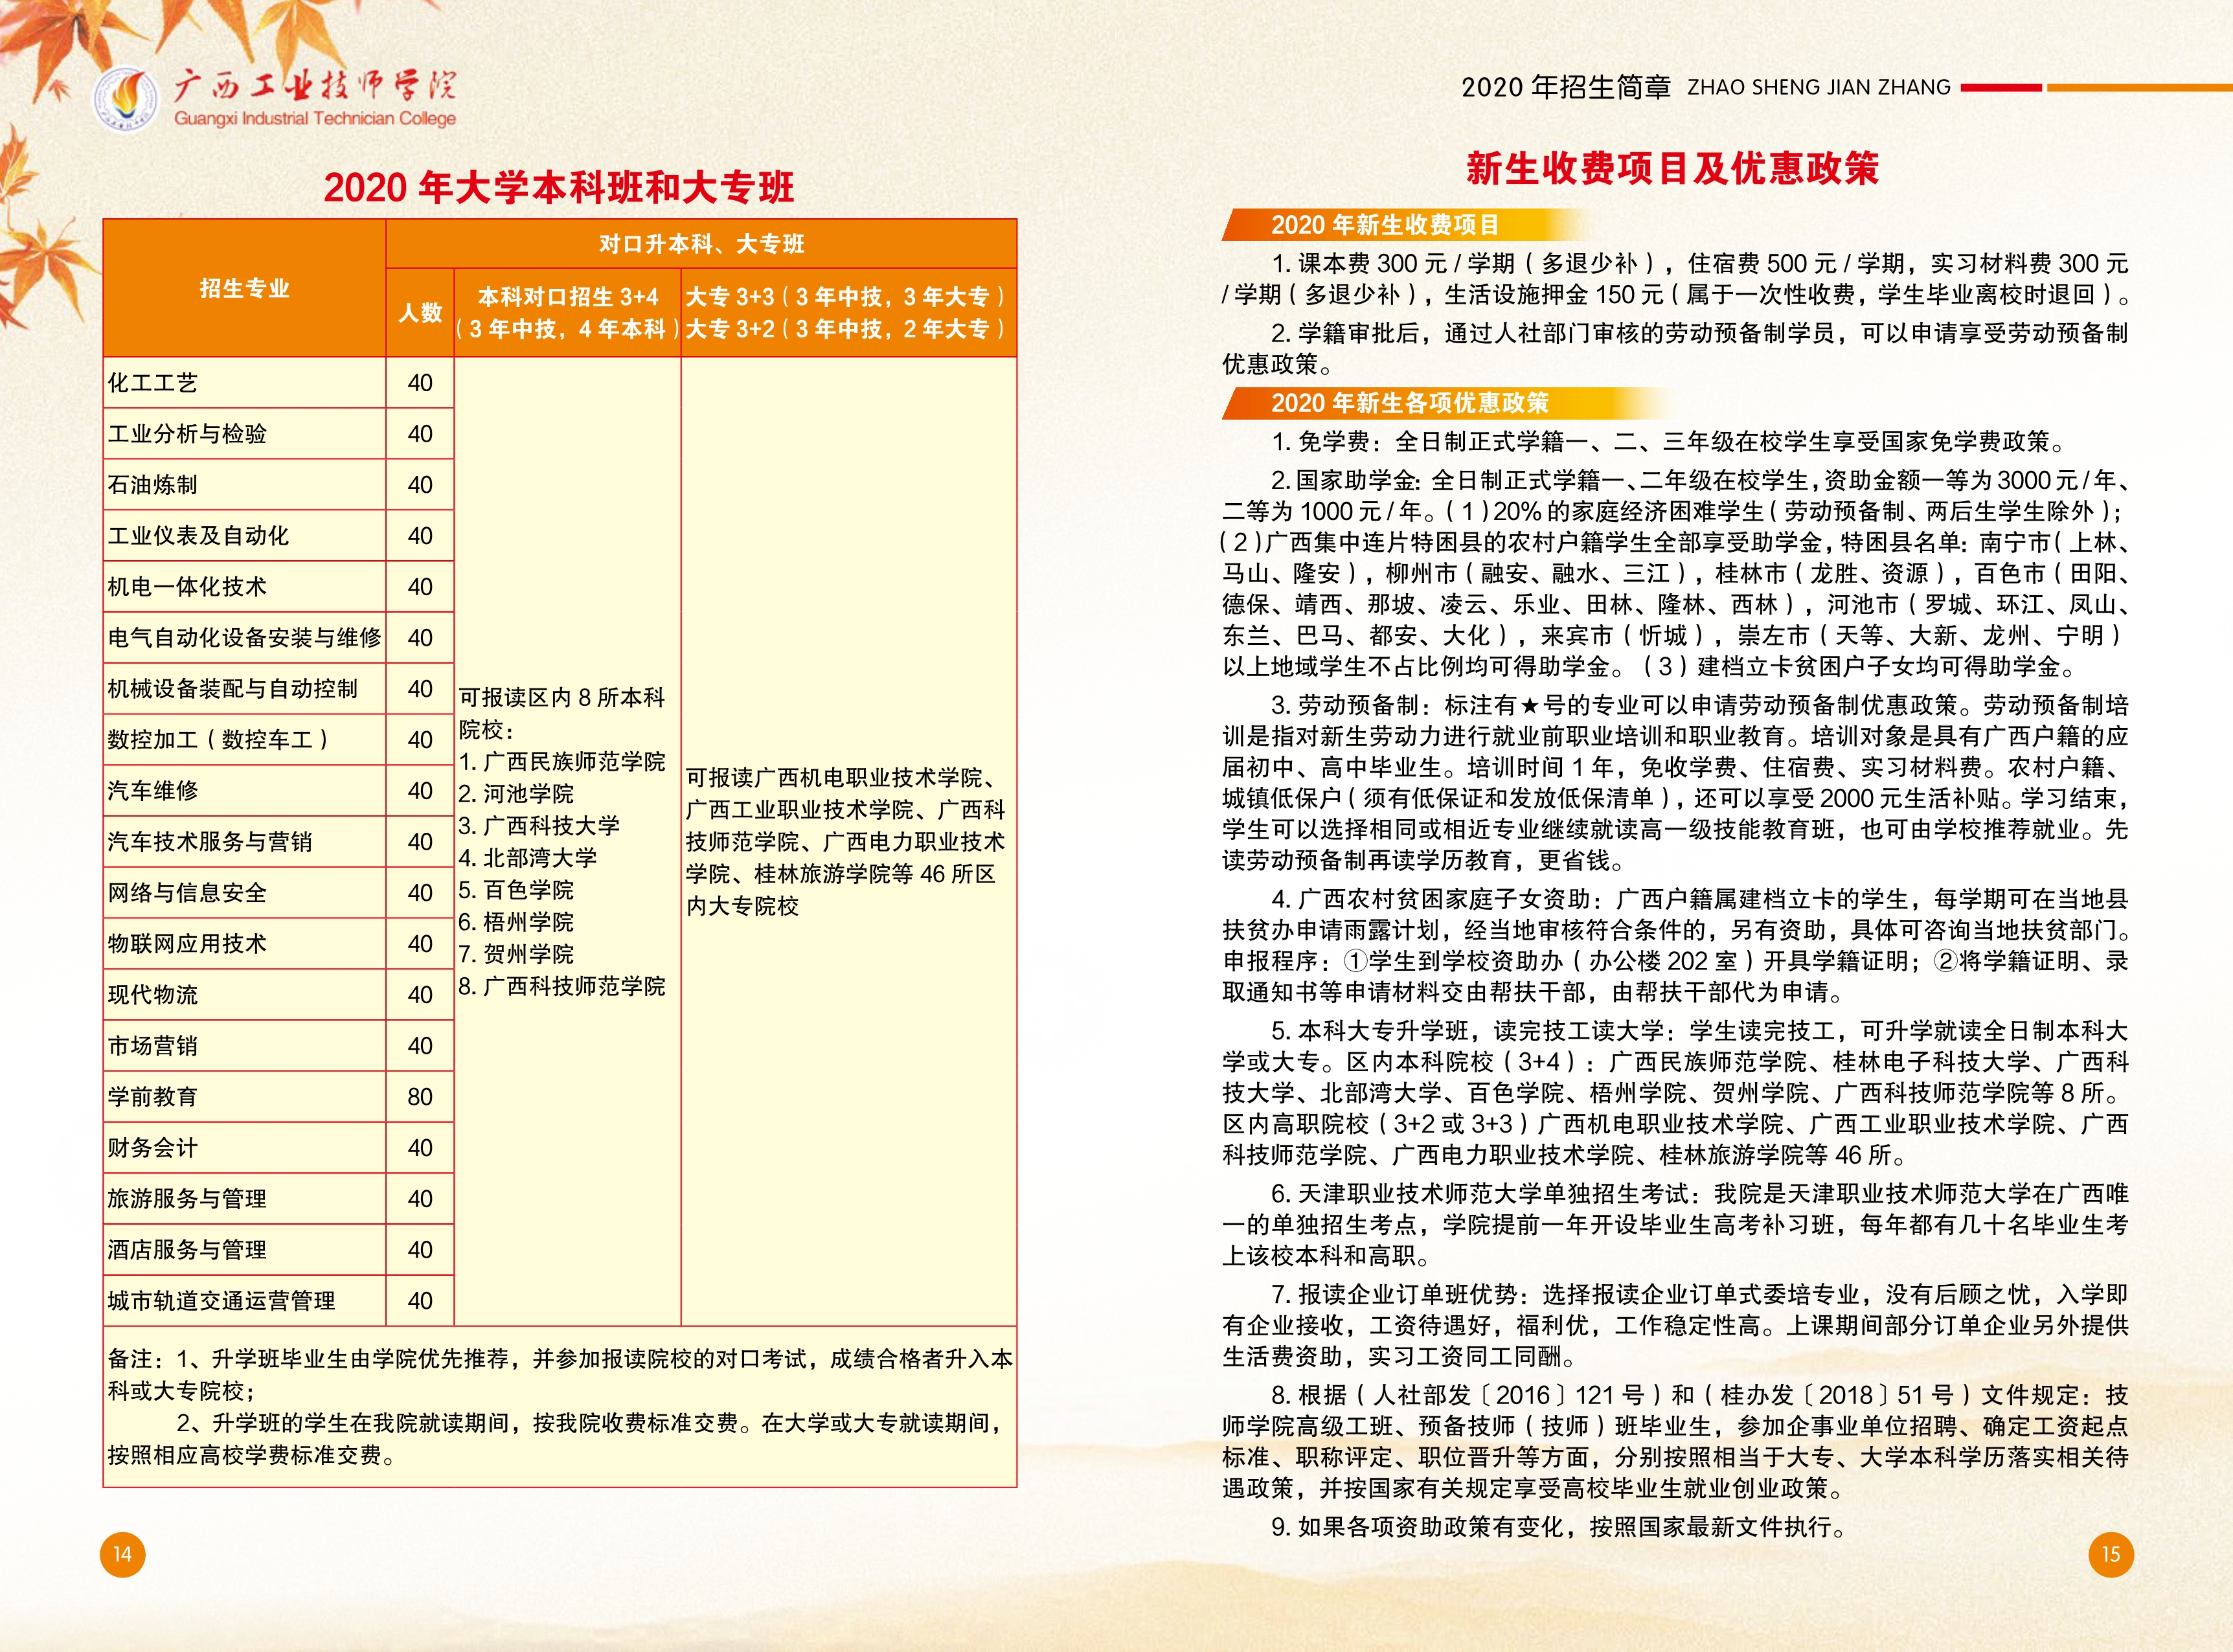Select the 物联网应用技术 row
The width and height of the screenshot is (2233, 1652).
tap(279, 944)
